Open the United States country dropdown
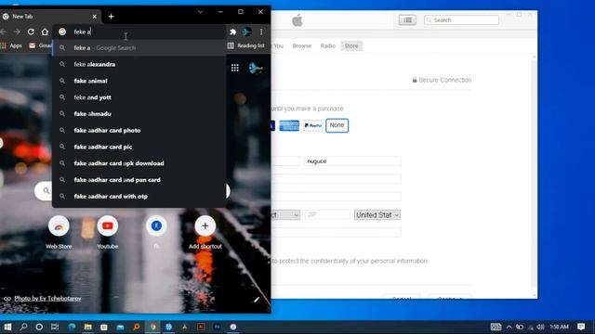 pos(377,214)
